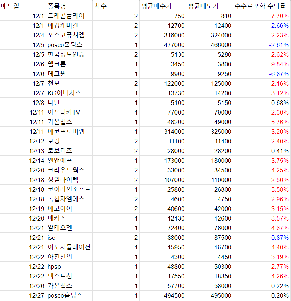Select 가온칩스 in the 12/26 row
The image size is (291, 301).
click(x=69, y=286)
